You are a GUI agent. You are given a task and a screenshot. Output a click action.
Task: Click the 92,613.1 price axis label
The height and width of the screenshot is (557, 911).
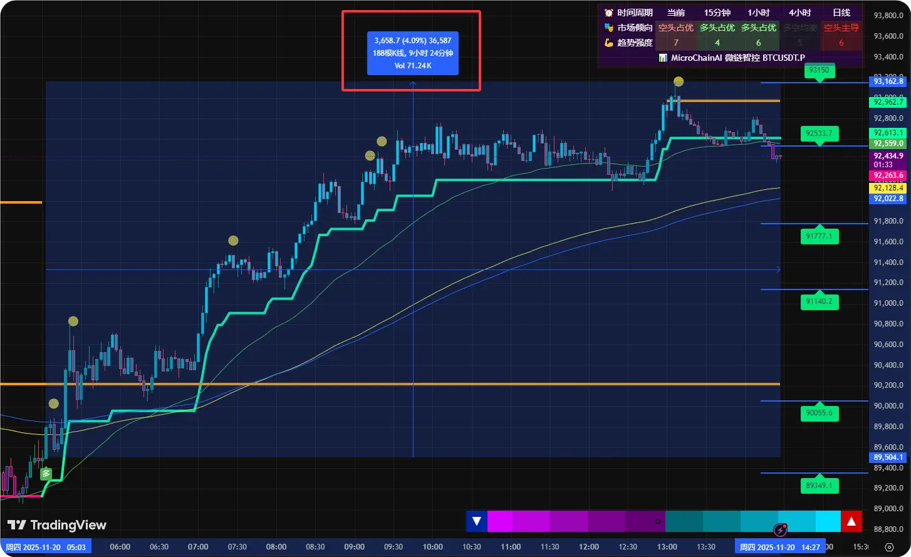[x=888, y=133]
